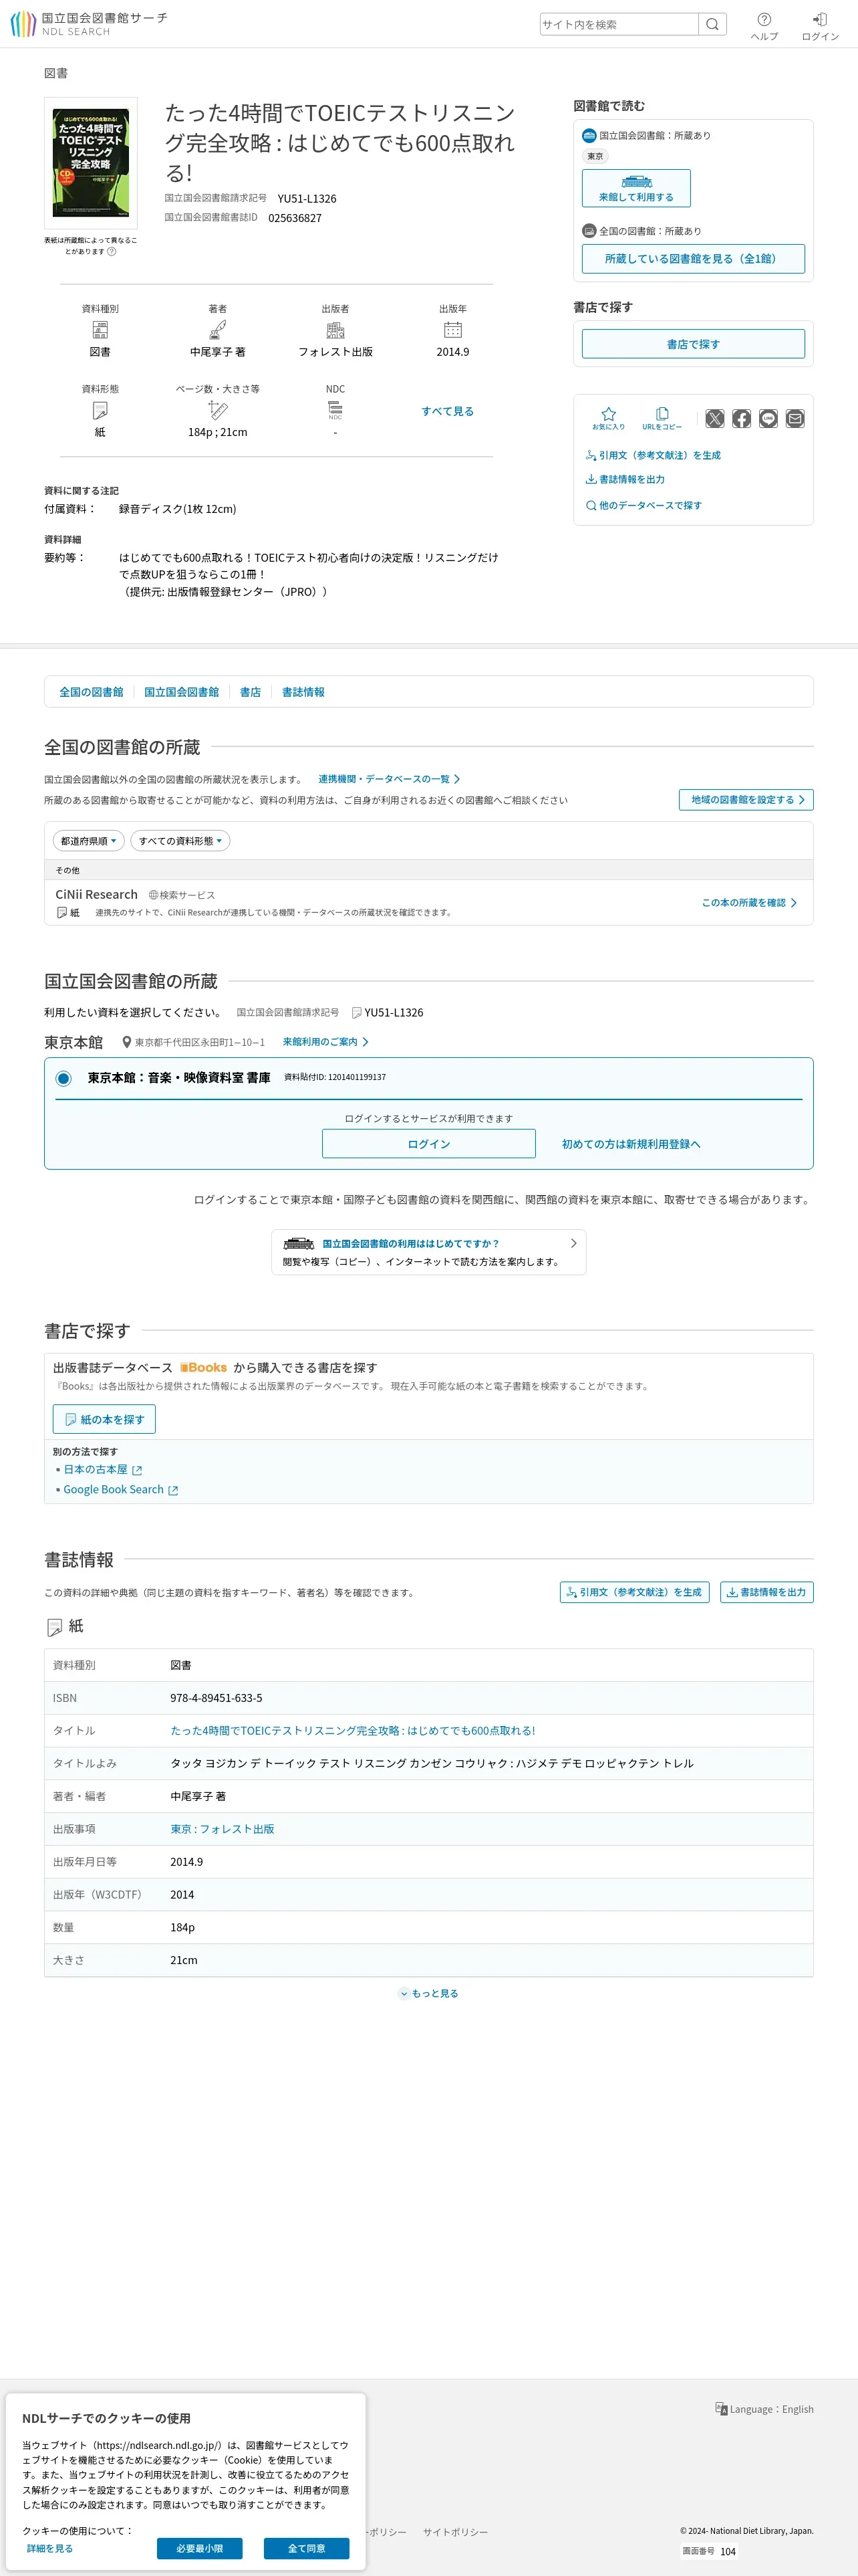Screen dimensions: 858x2576
Task: Expand すべて見る in the summary panel
Action: tap(448, 411)
